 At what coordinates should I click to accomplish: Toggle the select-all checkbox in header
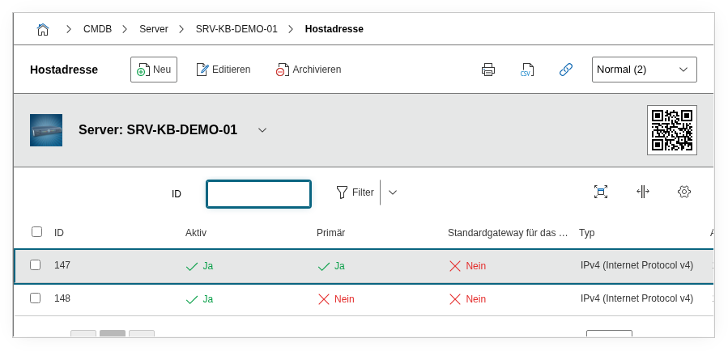[x=36, y=232]
